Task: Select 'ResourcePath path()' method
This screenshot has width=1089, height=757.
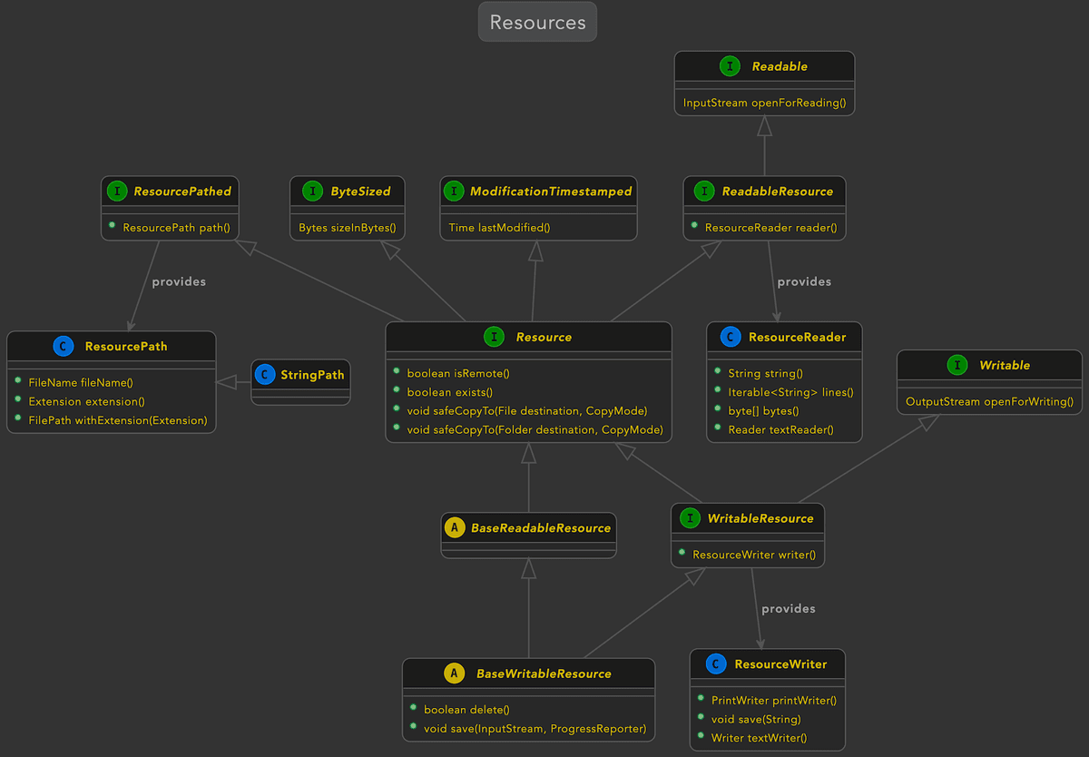Action: (176, 228)
